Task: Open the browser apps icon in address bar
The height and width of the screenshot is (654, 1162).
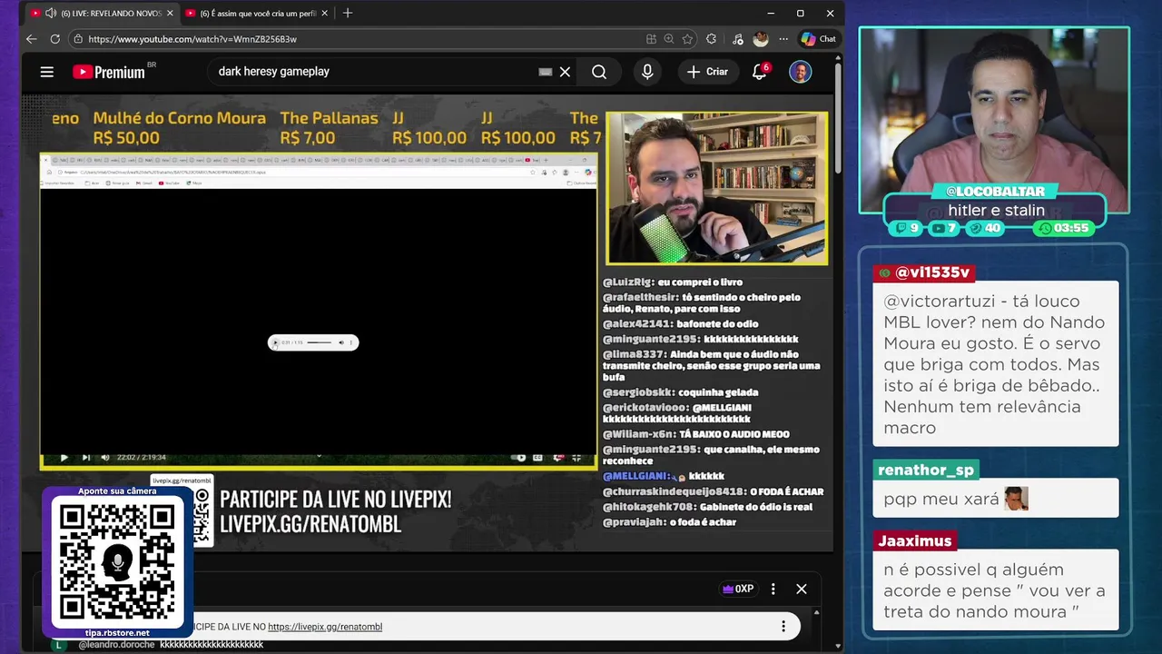Action: pos(651,39)
